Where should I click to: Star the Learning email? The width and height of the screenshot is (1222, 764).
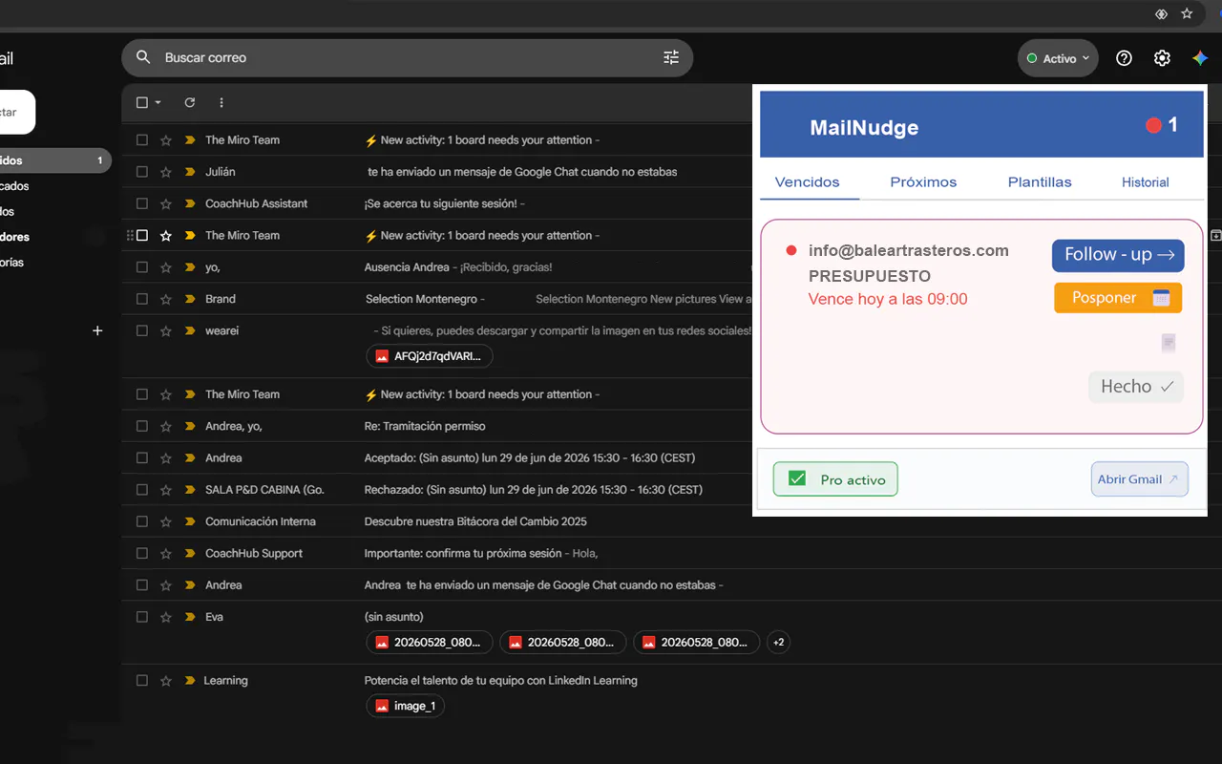[166, 681]
